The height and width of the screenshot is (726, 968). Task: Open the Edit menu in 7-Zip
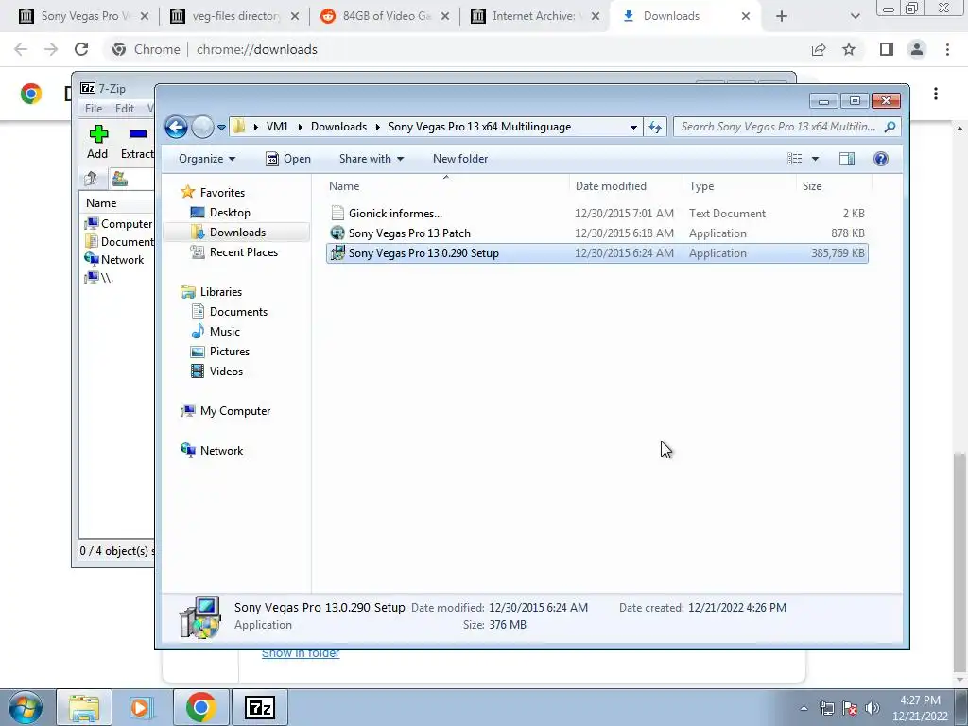click(125, 108)
